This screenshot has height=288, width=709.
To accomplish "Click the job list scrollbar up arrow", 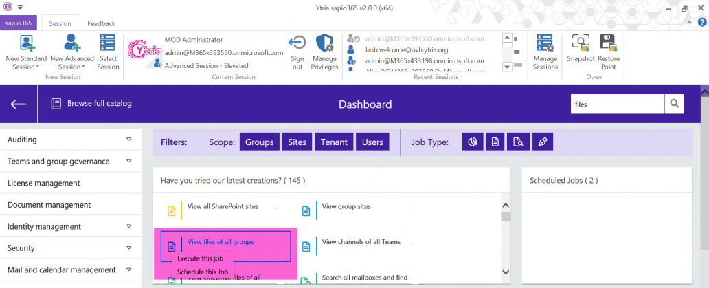I will 506,206.
